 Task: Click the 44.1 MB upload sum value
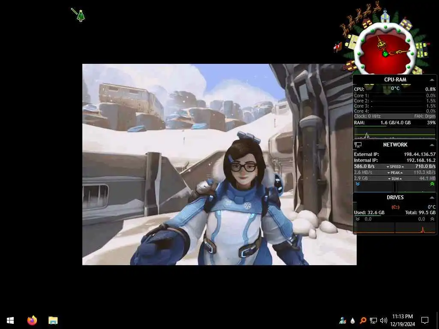[427, 178]
